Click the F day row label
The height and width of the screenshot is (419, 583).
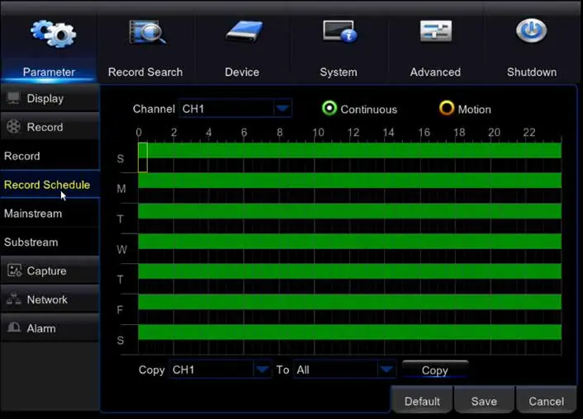[120, 310]
